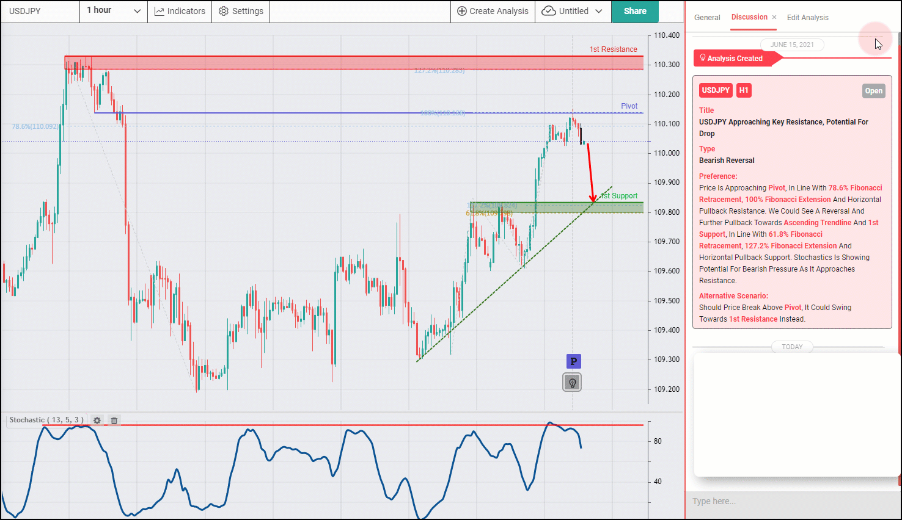The width and height of the screenshot is (902, 520).
Task: Click the JUNE 15, 2021 date separator
Action: 792,45
